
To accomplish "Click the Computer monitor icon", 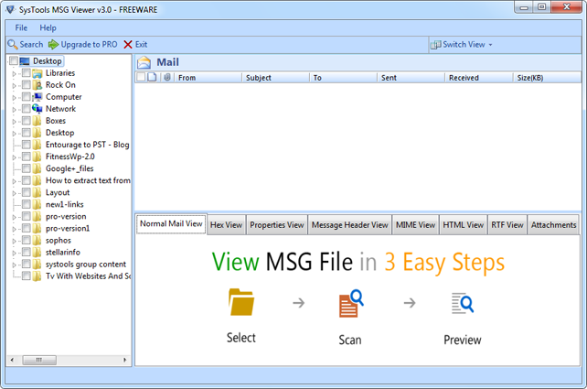I will point(37,97).
